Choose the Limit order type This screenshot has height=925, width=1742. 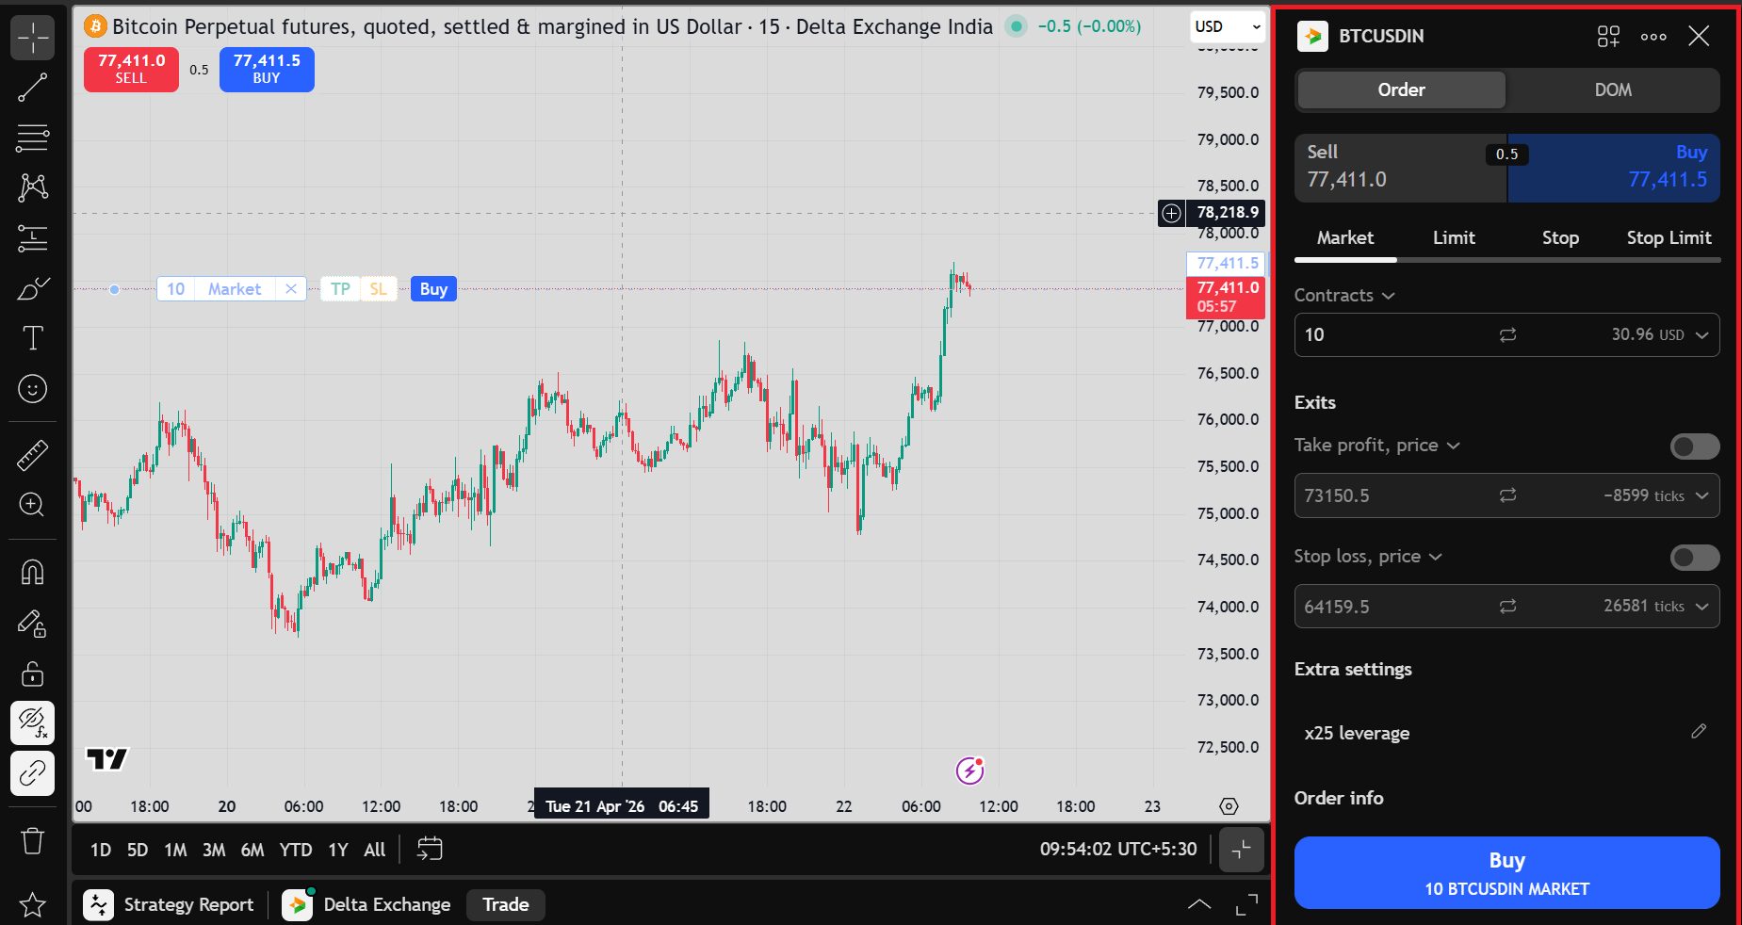coord(1454,238)
